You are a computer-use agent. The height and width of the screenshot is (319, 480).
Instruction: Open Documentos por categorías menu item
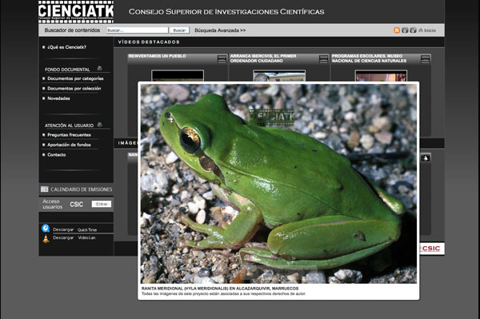coord(75,78)
